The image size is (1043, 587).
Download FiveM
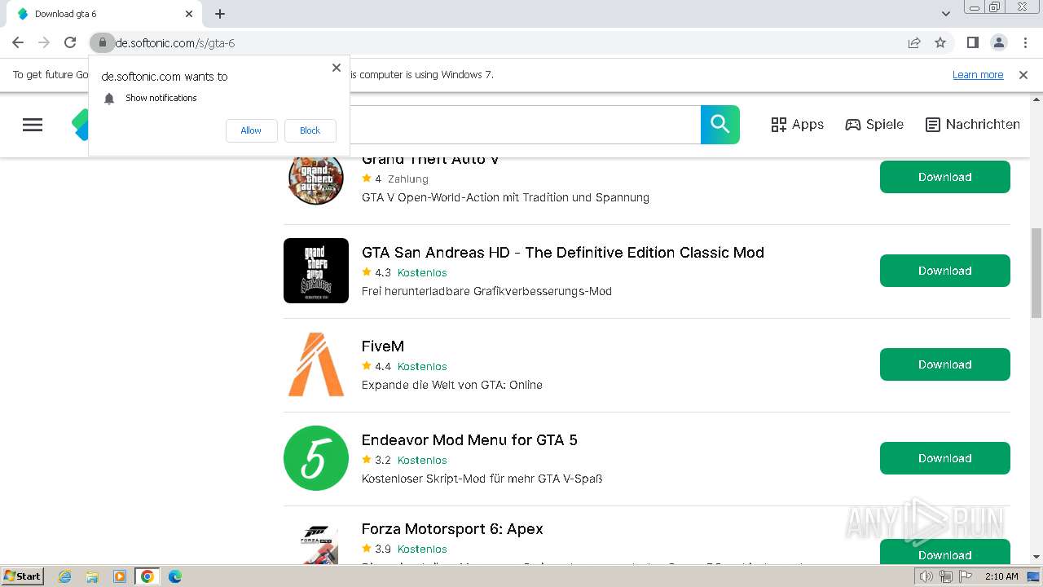(x=945, y=364)
